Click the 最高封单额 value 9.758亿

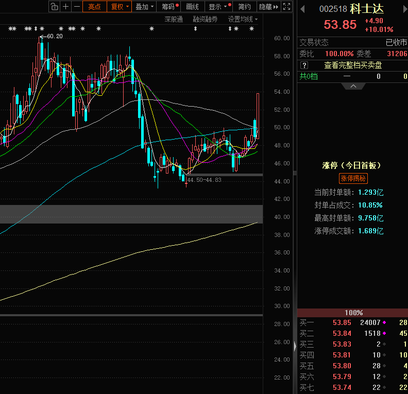[371, 218]
